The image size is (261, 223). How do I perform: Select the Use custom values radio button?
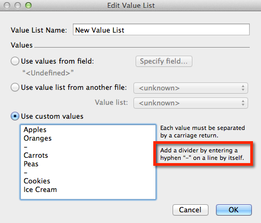(15, 116)
